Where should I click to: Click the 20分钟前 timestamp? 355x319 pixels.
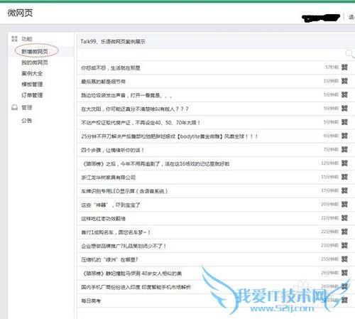click(x=329, y=205)
